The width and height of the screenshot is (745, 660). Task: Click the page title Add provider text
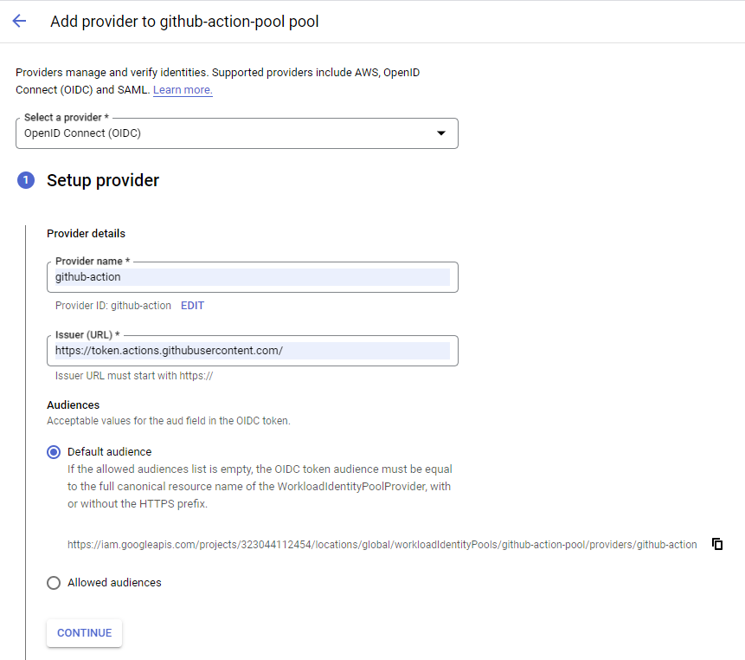[184, 22]
